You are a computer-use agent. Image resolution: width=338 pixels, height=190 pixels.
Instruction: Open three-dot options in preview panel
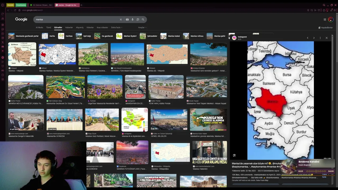click(320, 38)
